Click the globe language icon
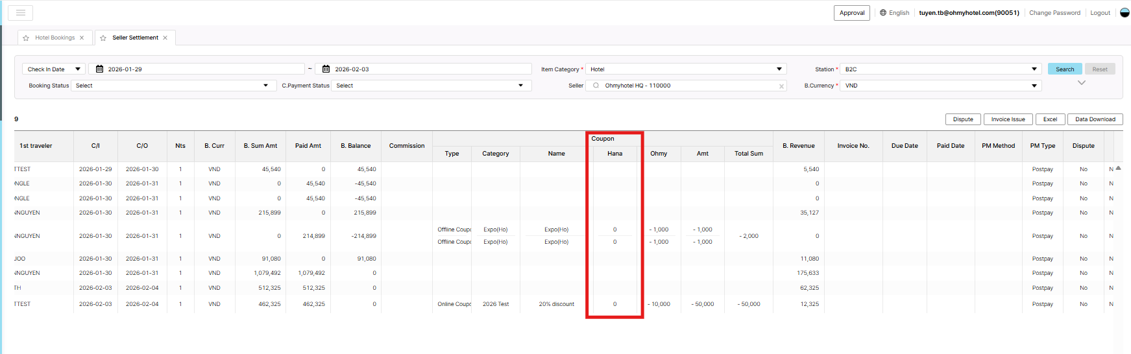The height and width of the screenshot is (354, 1131). tap(883, 13)
